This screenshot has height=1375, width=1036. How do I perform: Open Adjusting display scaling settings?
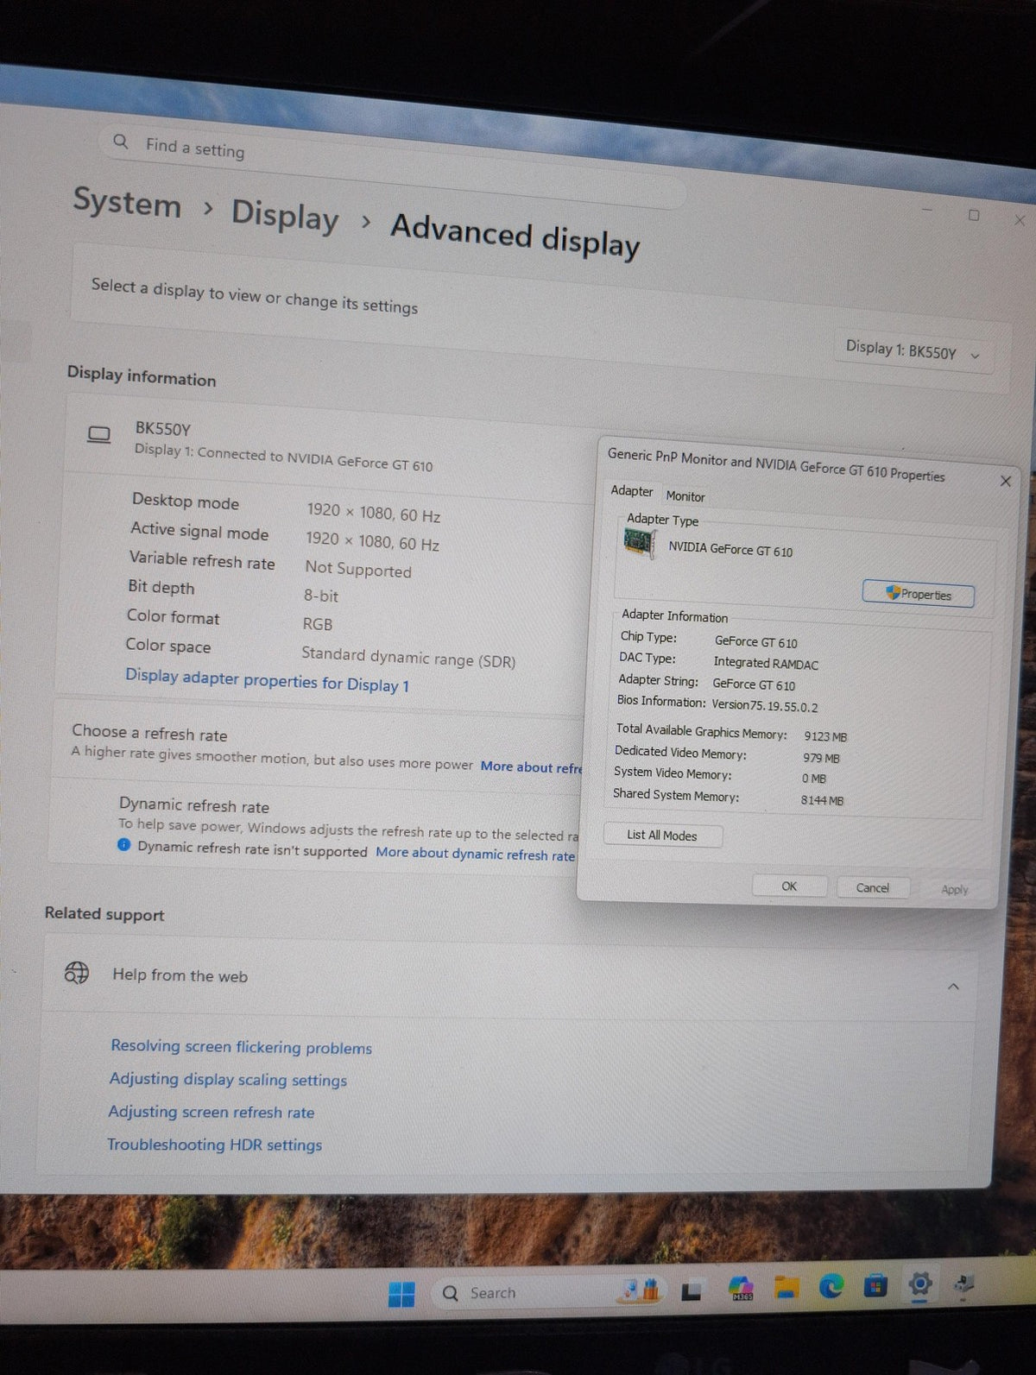pos(228,1080)
